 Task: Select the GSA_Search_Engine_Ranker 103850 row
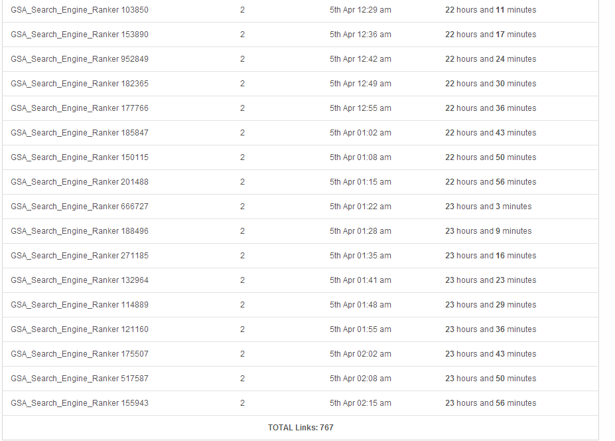tap(301, 10)
